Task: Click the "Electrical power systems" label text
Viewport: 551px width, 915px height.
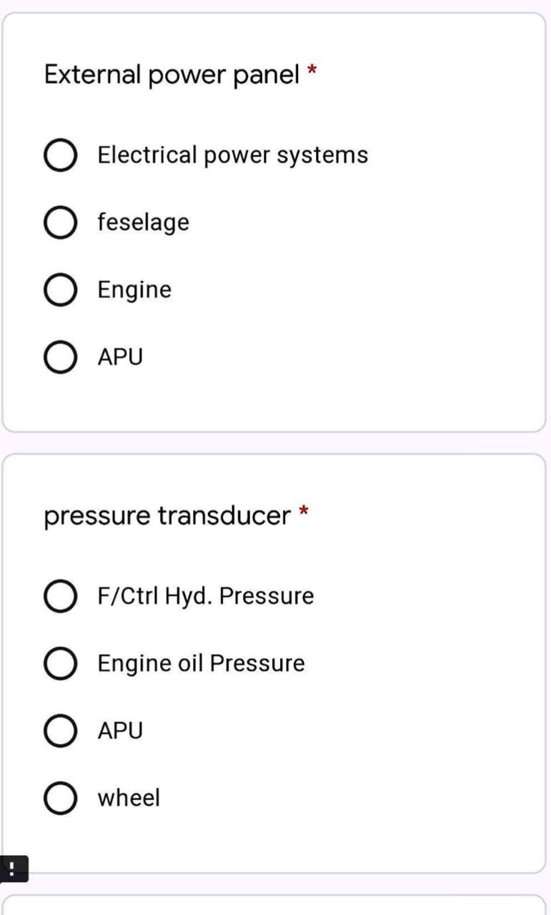Action: click(x=232, y=155)
